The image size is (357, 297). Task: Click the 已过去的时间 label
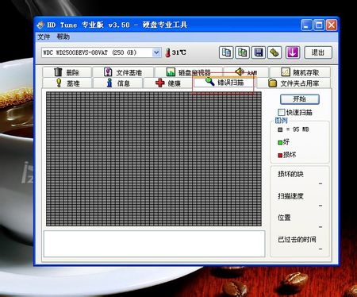click(297, 240)
